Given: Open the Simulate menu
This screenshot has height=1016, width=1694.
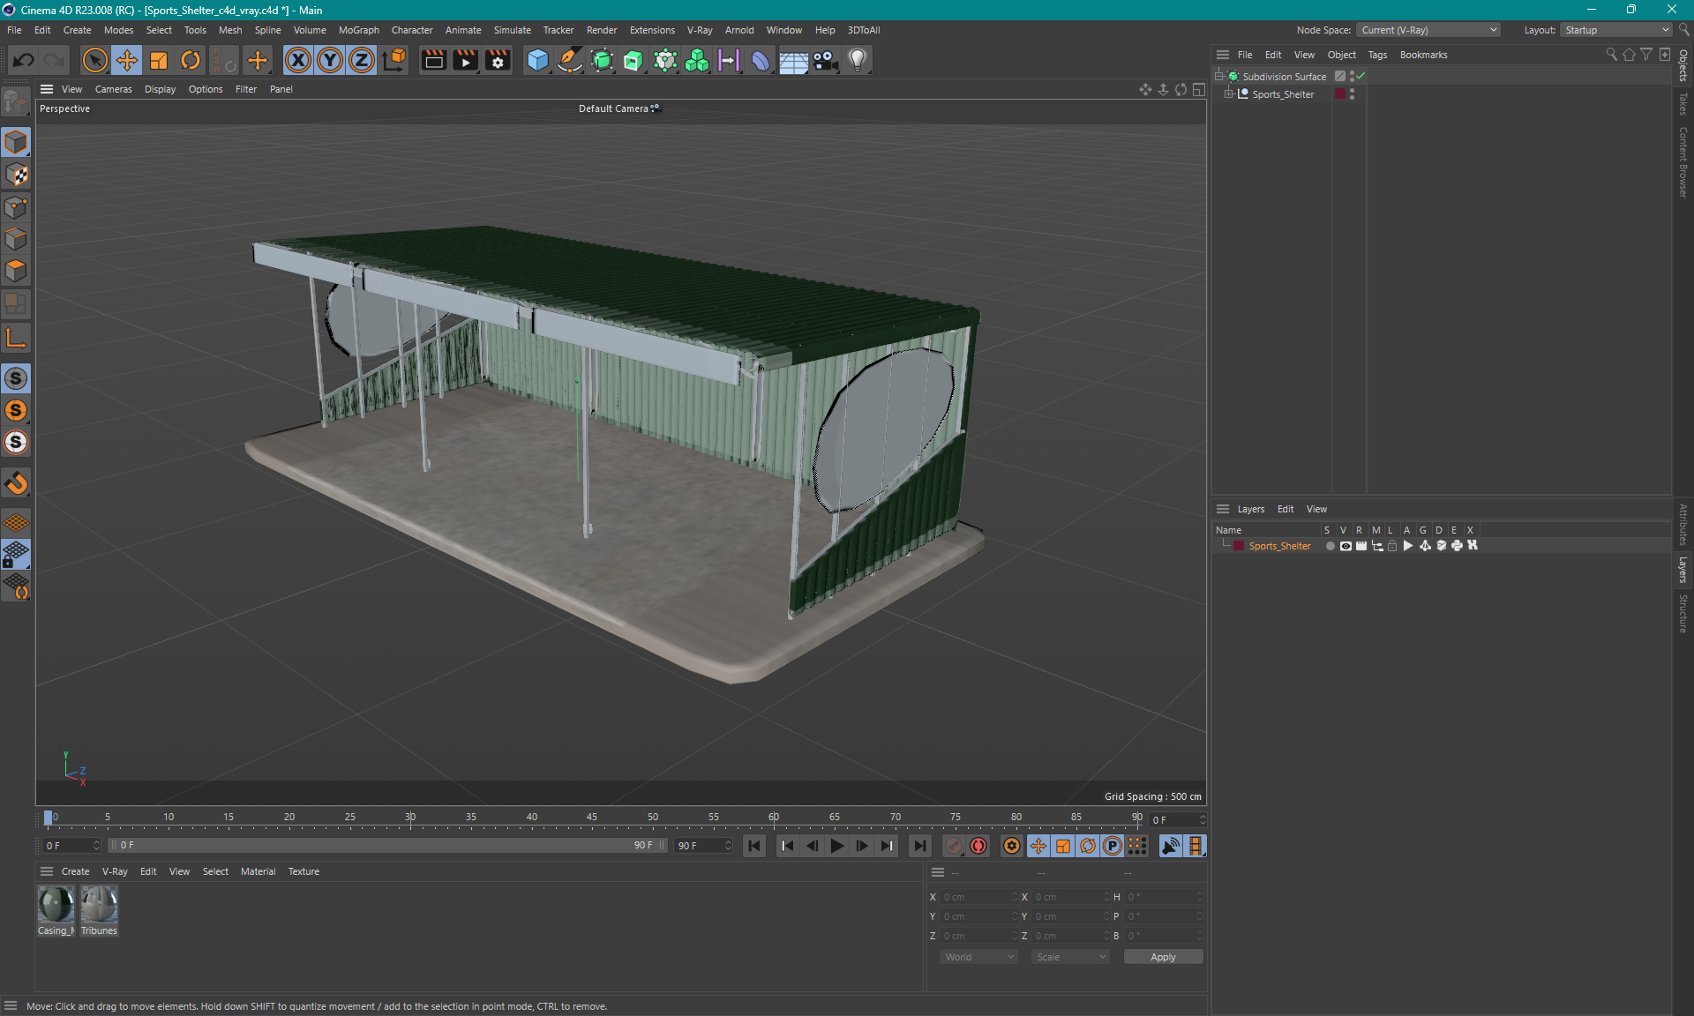Looking at the screenshot, I should tap(512, 30).
